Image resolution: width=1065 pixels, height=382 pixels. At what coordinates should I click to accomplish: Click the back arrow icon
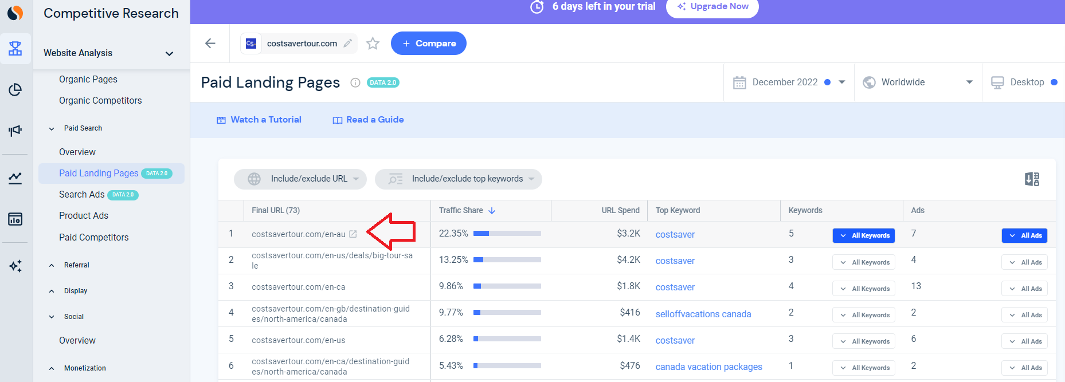tap(210, 44)
